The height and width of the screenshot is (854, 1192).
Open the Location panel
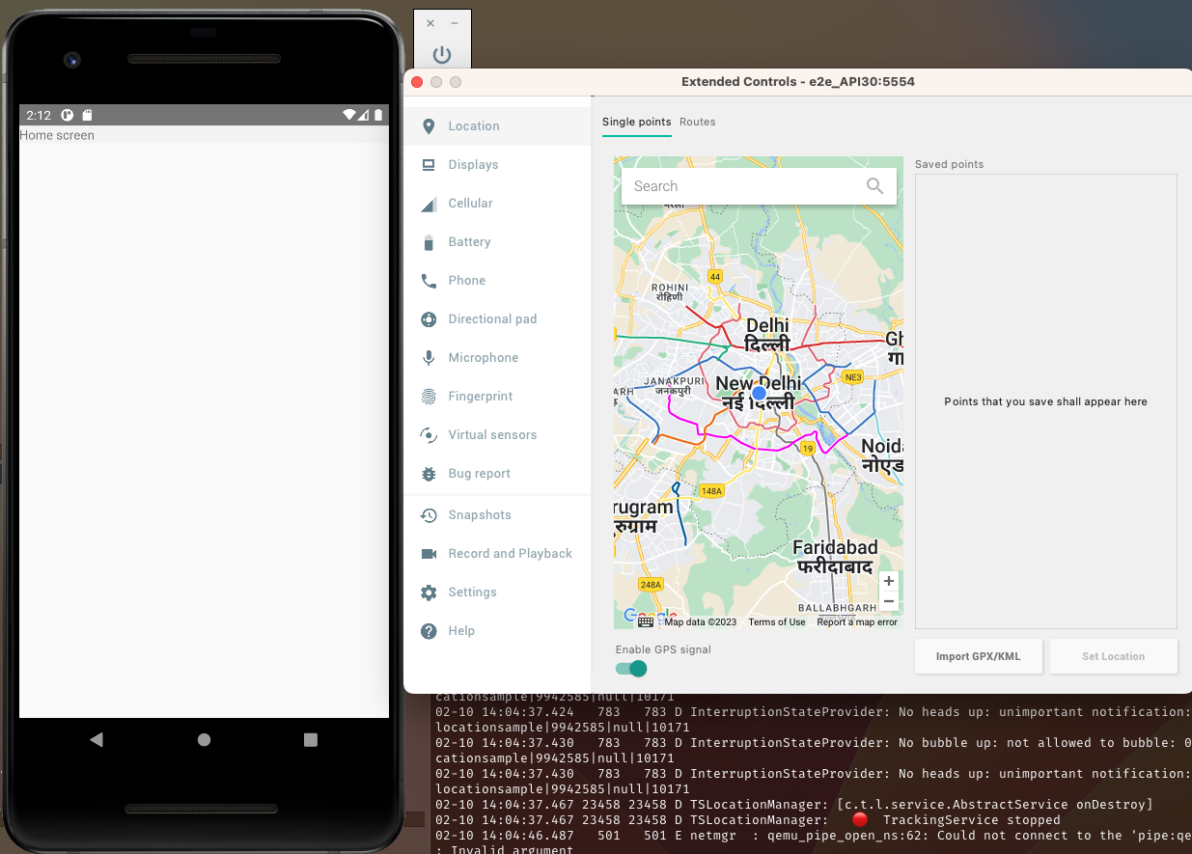pos(472,125)
